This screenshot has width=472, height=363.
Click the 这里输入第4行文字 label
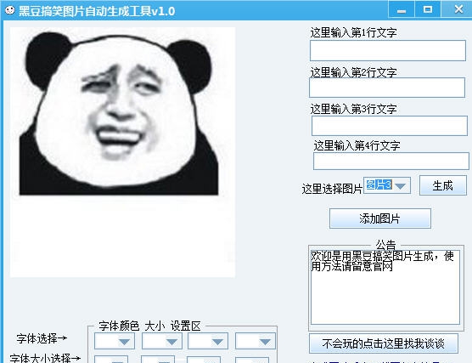(357, 145)
